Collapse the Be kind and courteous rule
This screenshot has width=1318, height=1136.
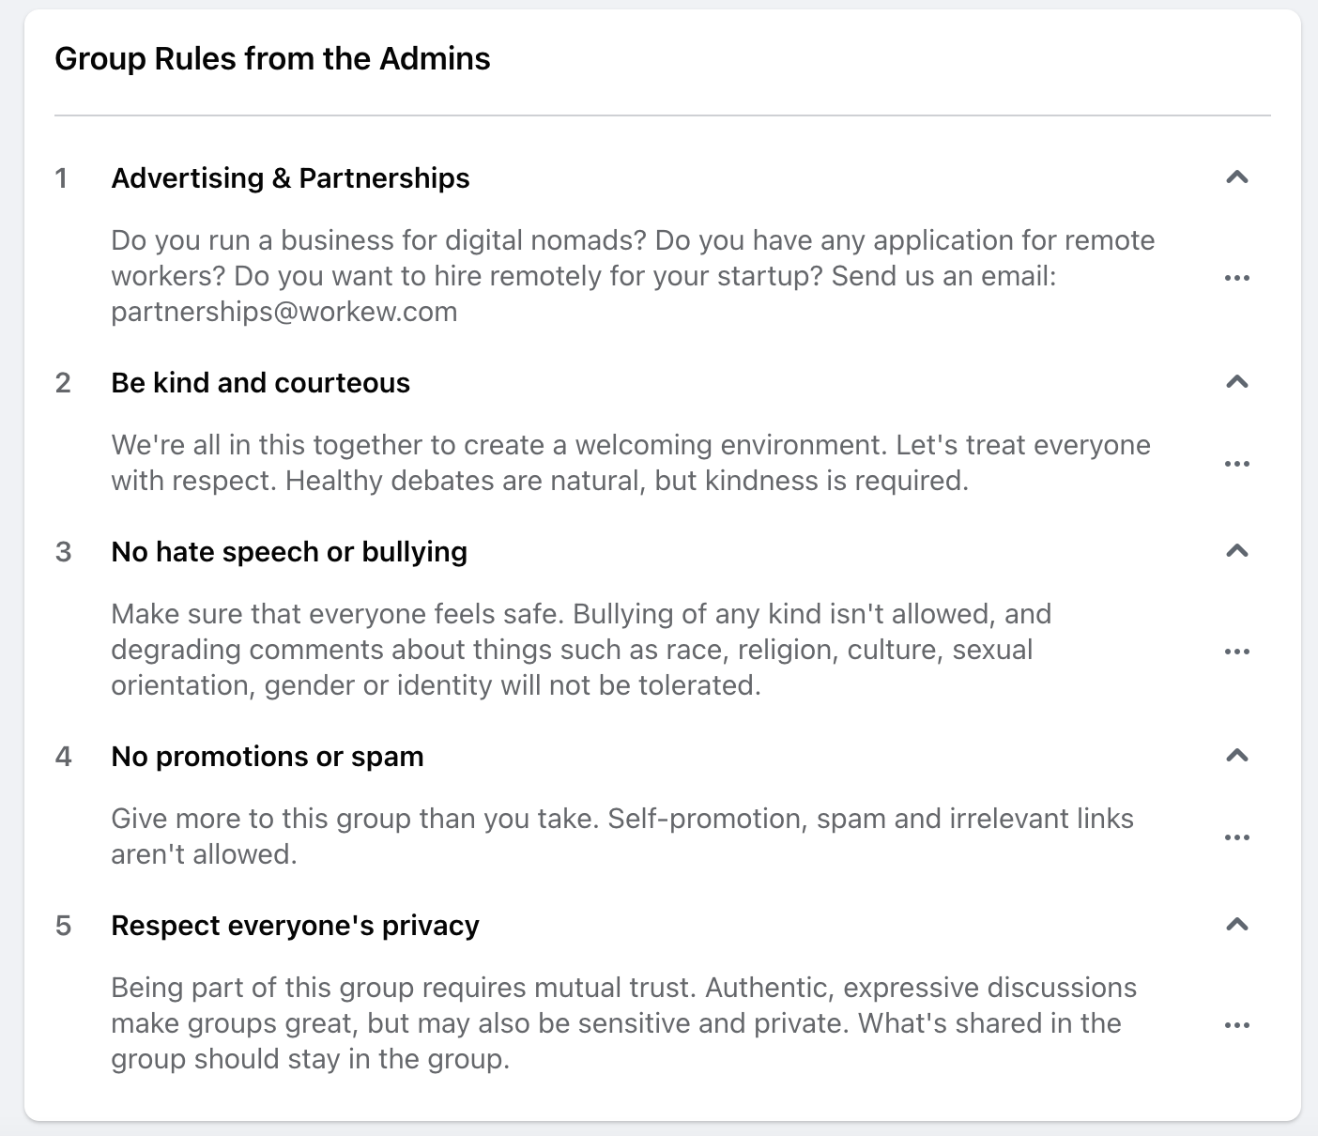click(1236, 382)
